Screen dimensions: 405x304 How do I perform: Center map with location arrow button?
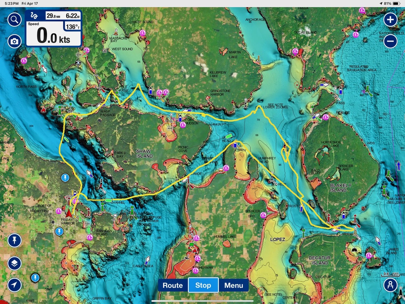tap(14, 285)
